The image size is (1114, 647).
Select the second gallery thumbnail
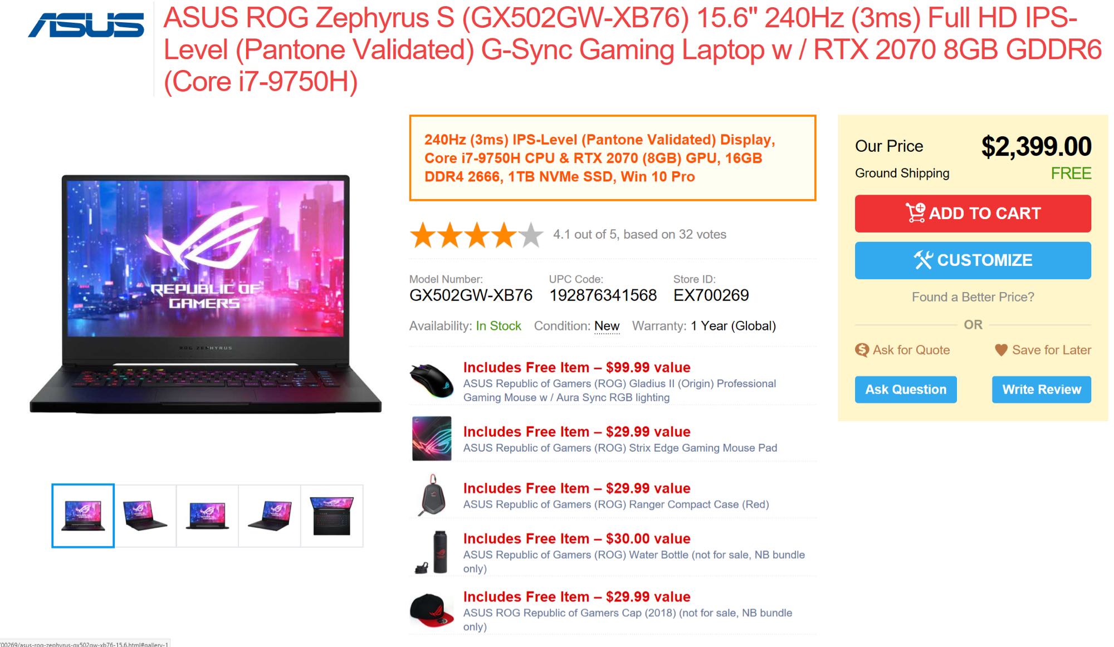145,516
